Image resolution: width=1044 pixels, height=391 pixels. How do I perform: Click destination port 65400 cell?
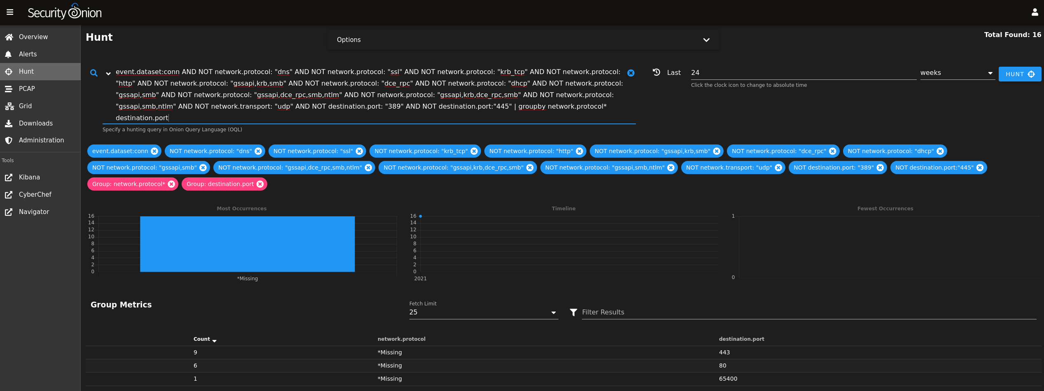click(x=728, y=379)
